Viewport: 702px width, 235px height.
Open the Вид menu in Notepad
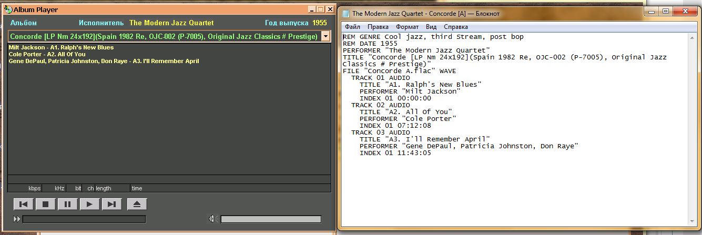(431, 27)
